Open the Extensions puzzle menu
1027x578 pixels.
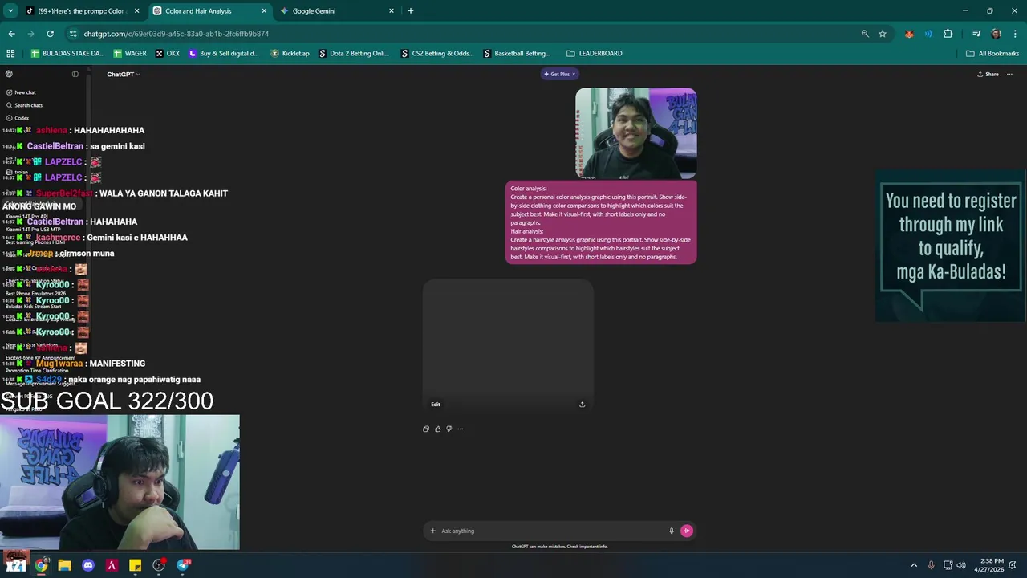click(x=948, y=34)
